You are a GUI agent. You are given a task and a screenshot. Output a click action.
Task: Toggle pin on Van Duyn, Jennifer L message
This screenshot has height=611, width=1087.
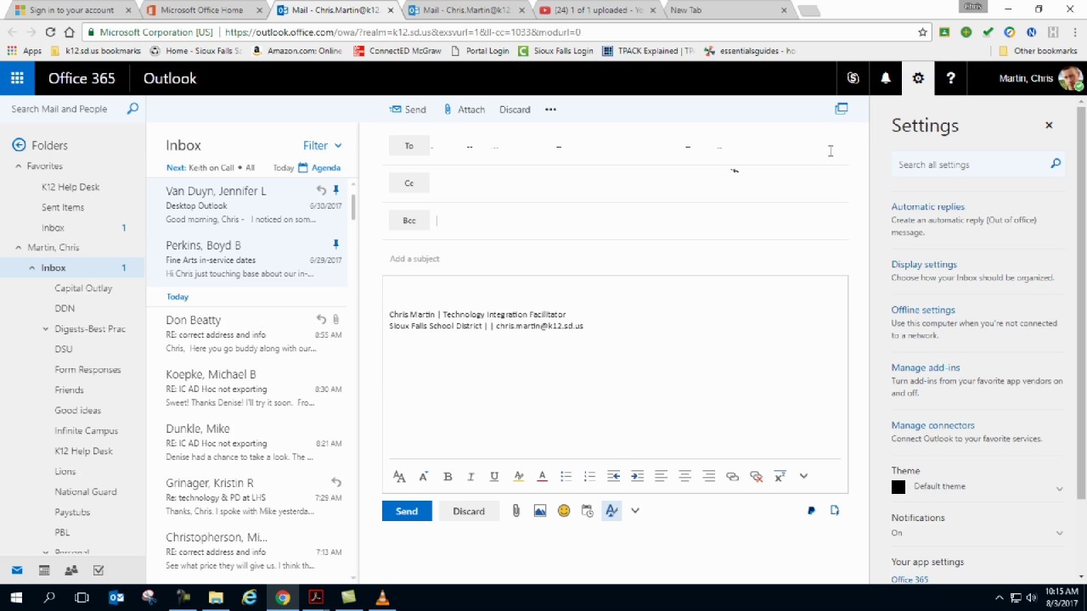point(335,190)
